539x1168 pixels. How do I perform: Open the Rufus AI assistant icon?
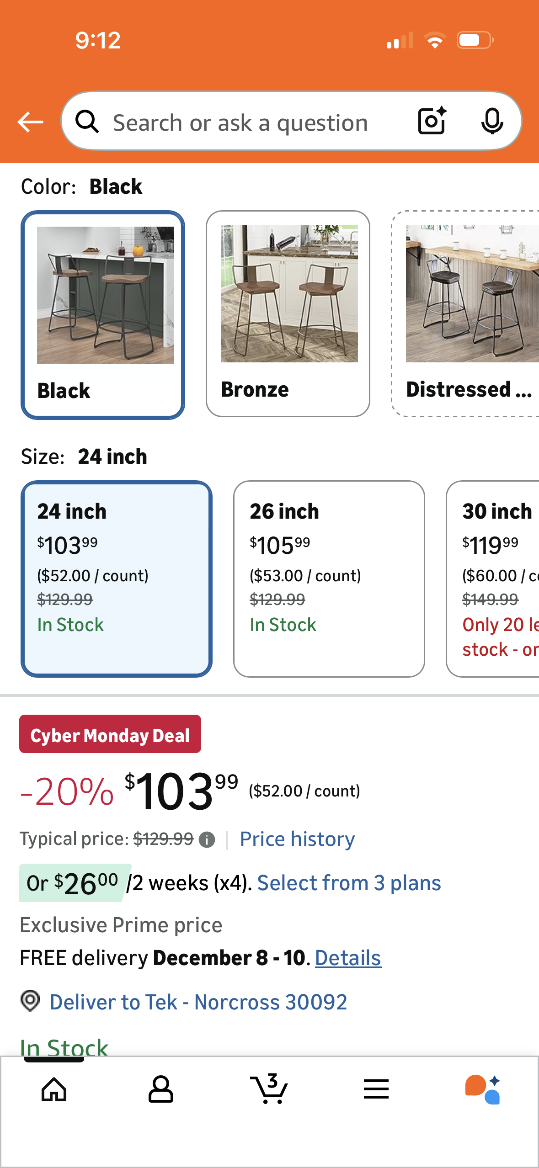[x=483, y=1089]
